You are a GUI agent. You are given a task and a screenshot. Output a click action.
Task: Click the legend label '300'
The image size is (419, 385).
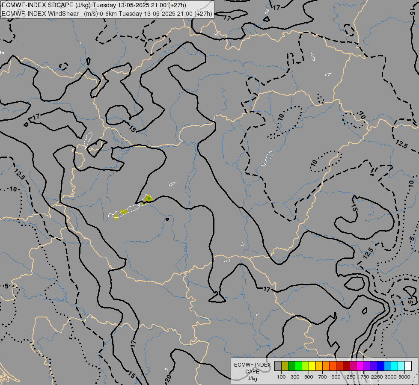tap(295, 377)
